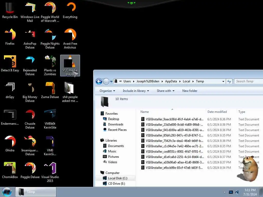Select the Peggle Nights Deluxe icon

click(x=50, y=39)
